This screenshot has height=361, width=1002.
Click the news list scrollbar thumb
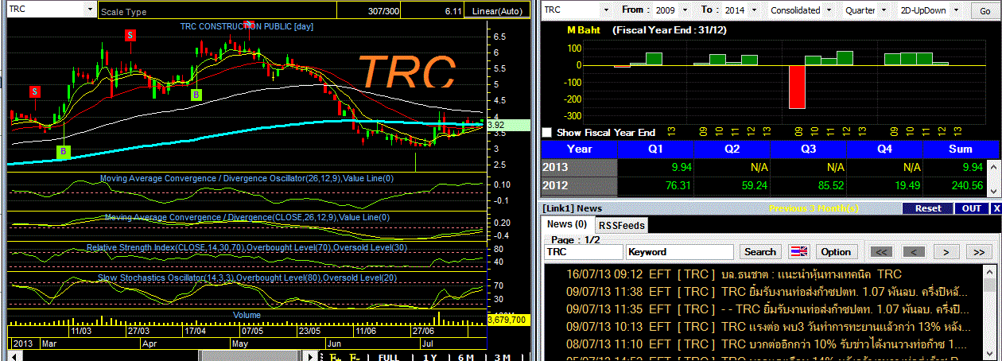point(988,285)
